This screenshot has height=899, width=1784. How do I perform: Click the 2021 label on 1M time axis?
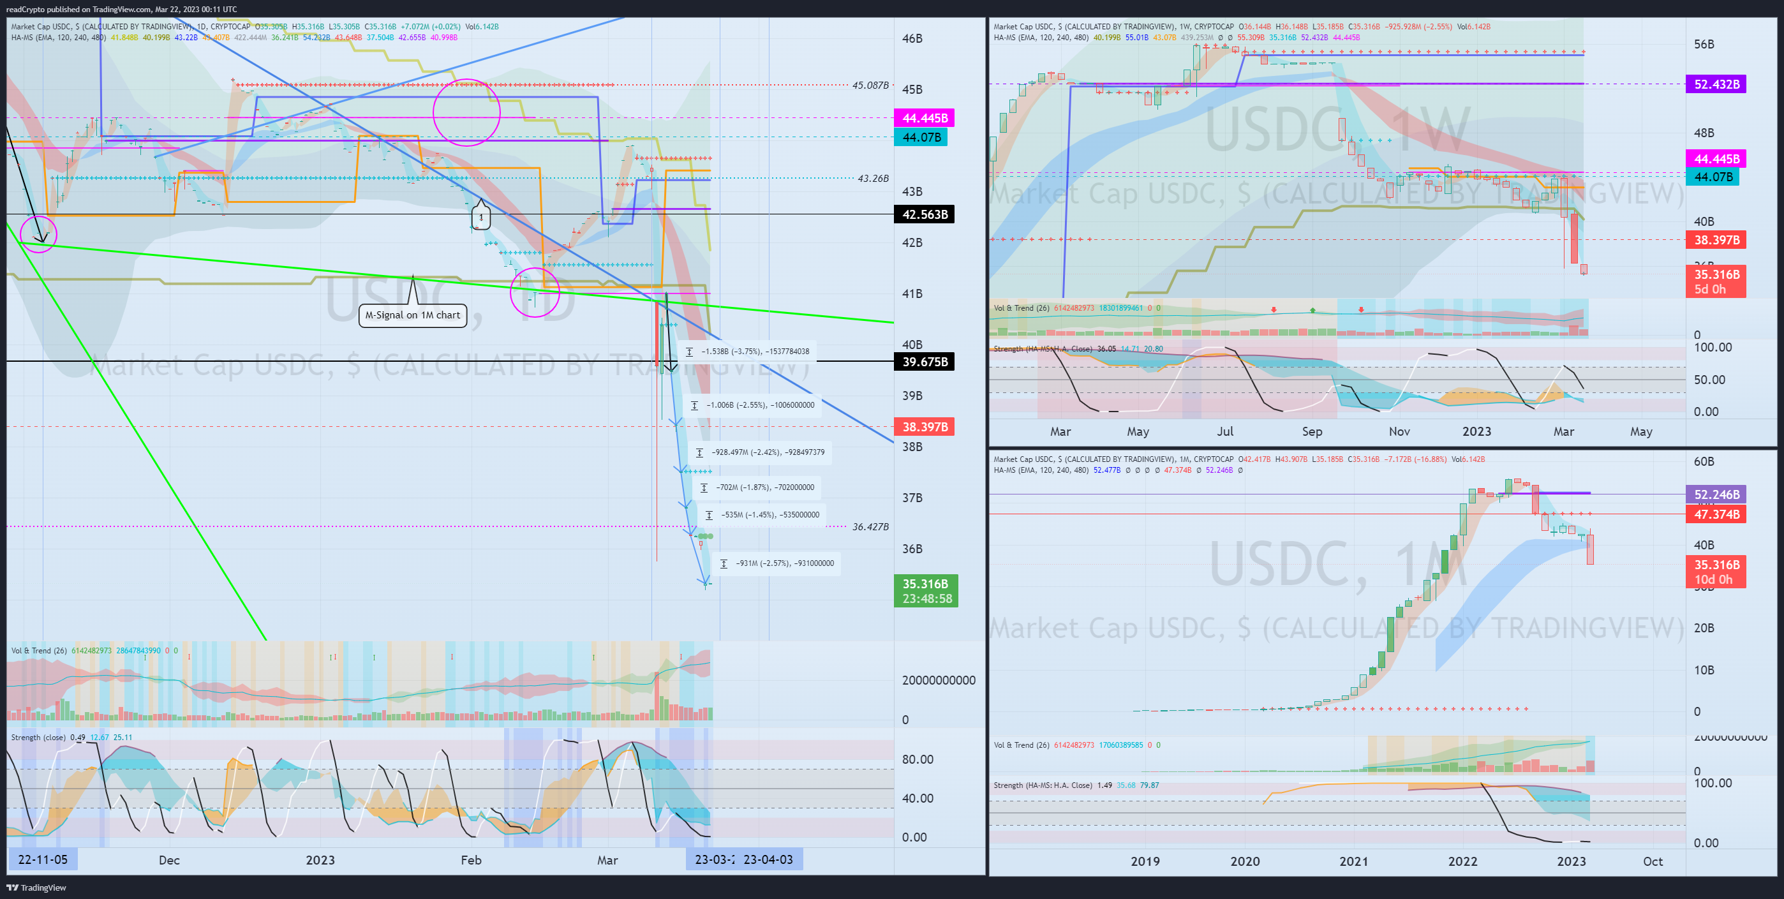(1353, 861)
